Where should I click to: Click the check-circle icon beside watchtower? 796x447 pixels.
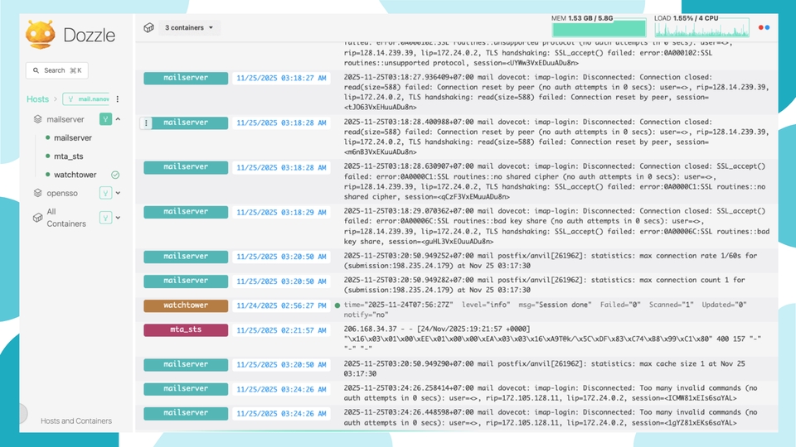pos(115,175)
